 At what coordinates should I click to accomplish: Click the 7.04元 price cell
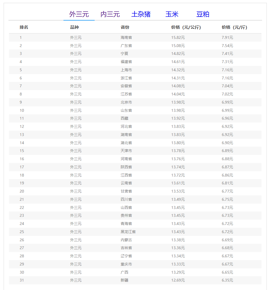[x=227, y=86]
